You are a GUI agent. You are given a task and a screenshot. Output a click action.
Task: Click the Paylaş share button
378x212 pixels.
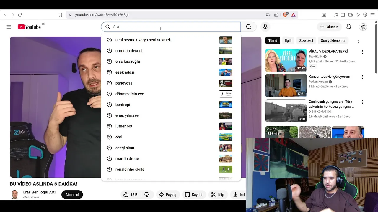(x=167, y=195)
